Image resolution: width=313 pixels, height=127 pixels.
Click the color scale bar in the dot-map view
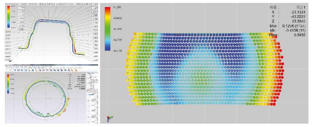click(x=107, y=29)
